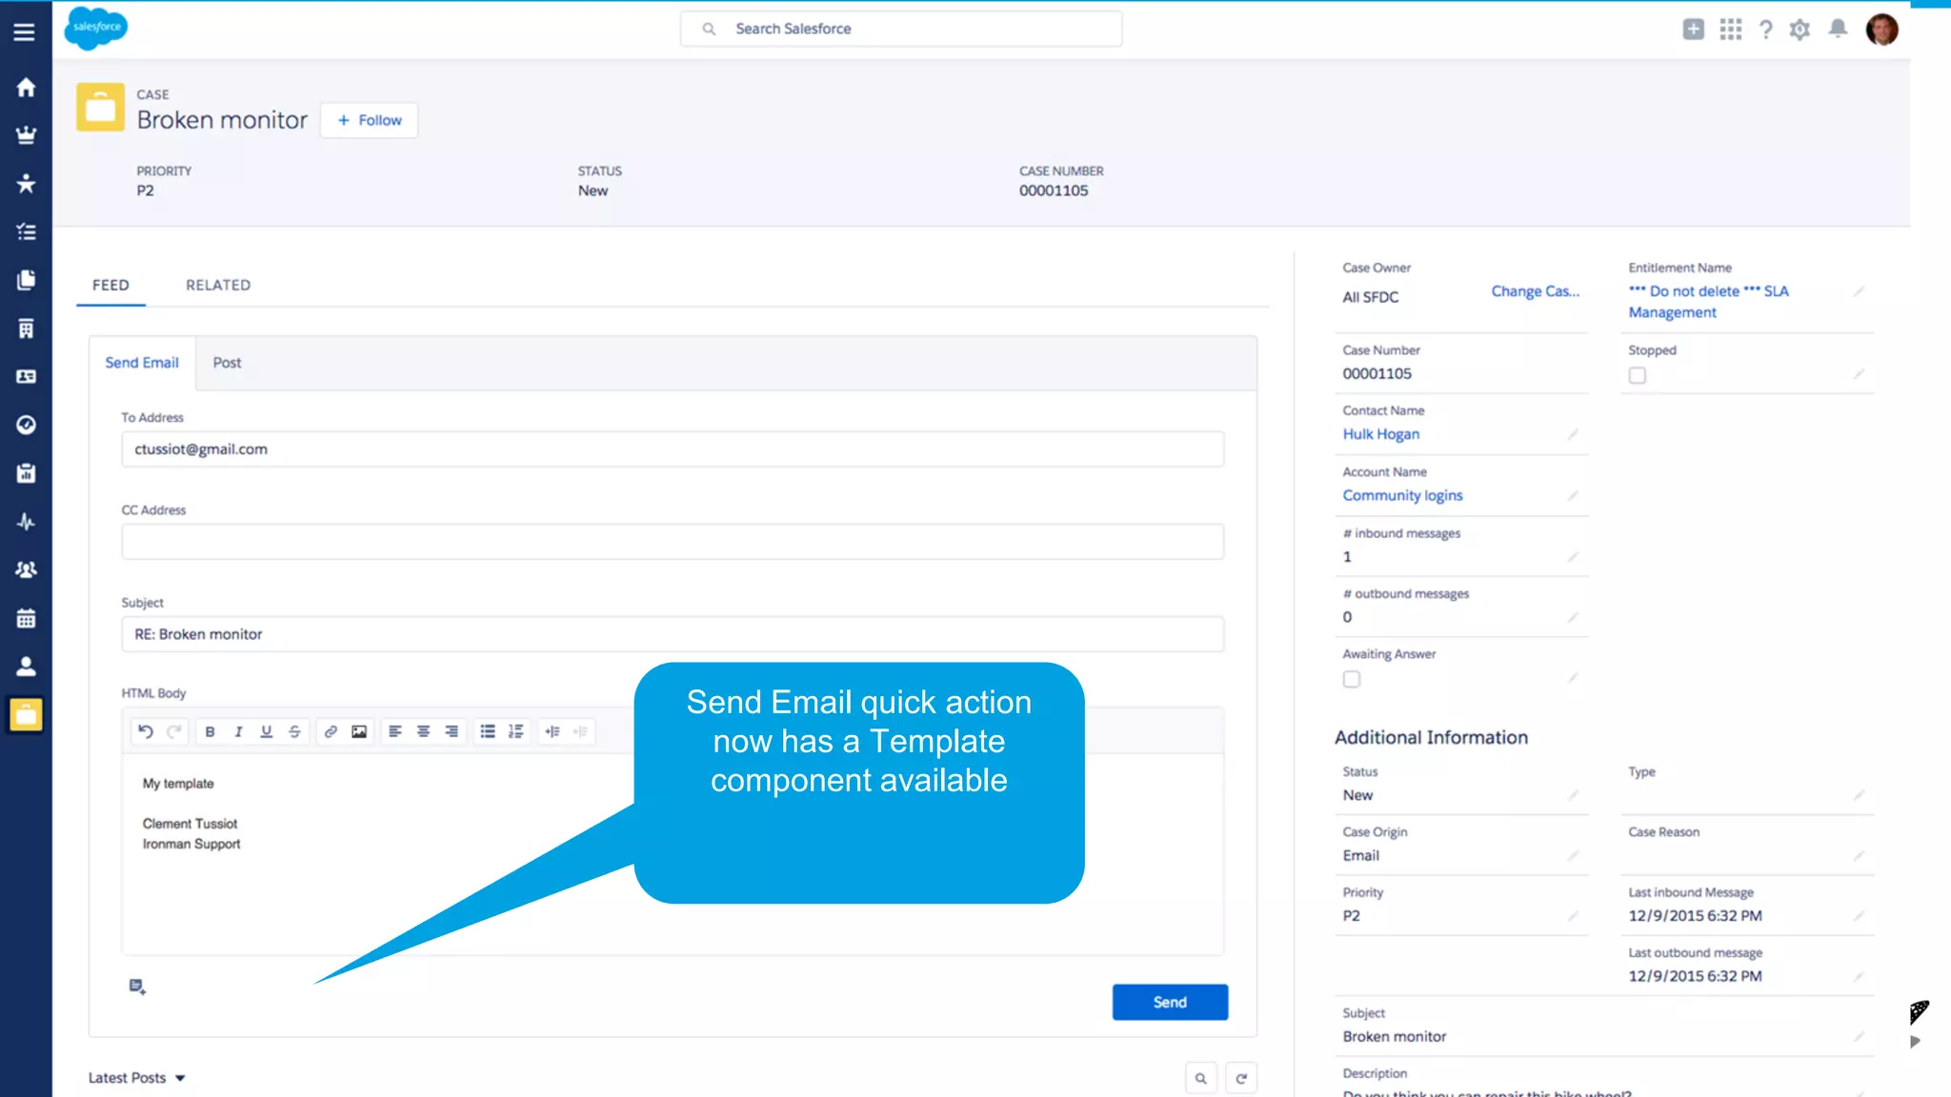The height and width of the screenshot is (1097, 1951).
Task: Insert a bulleted list
Action: click(x=488, y=731)
